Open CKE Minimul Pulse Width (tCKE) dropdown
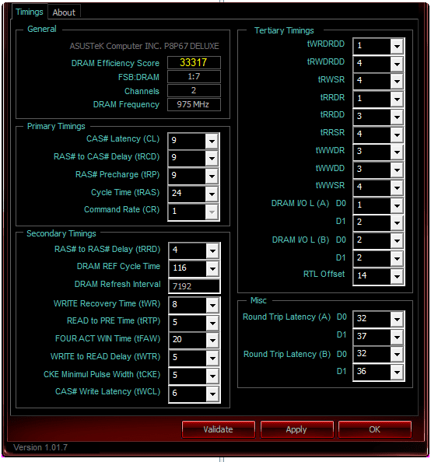431x462 pixels. (212, 376)
